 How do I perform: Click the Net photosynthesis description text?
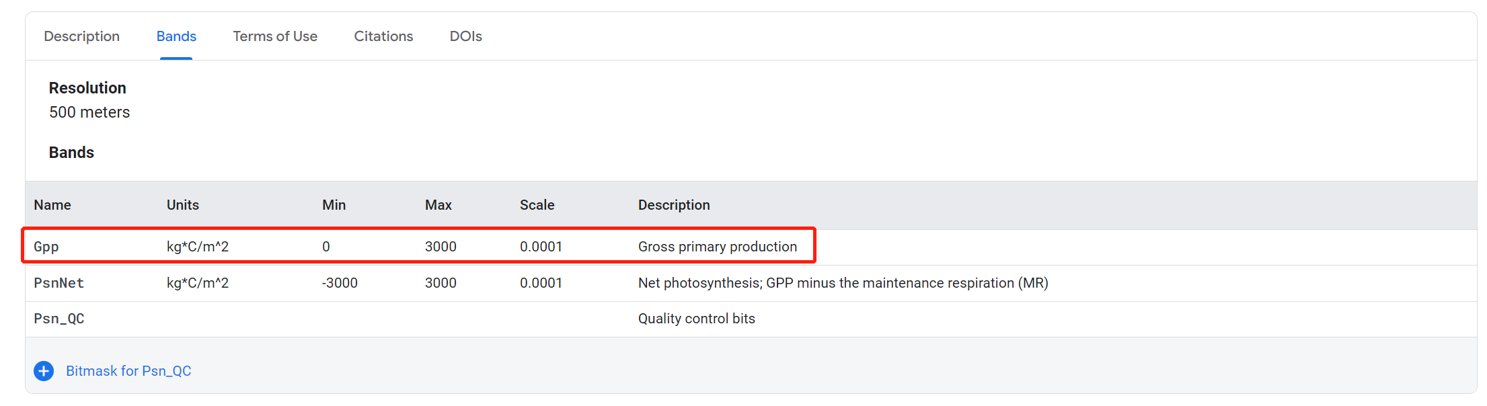843,283
